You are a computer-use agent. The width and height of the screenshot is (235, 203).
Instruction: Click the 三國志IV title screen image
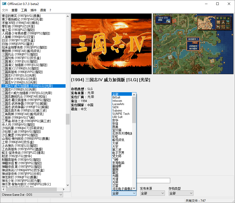click(111, 44)
